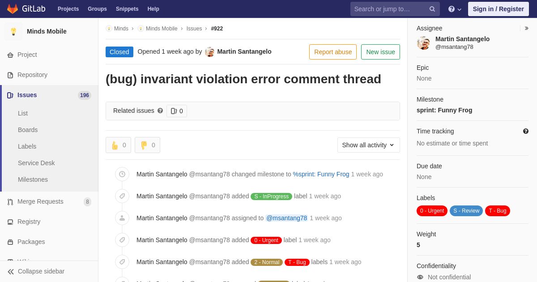Image resolution: width=537 pixels, height=282 pixels.
Task: Click the New issue button
Action: (x=380, y=52)
